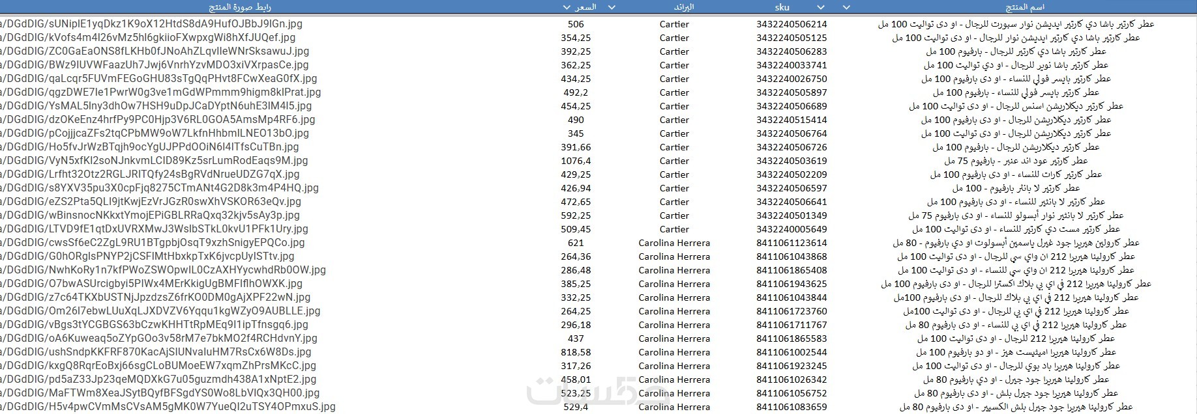Image resolution: width=1197 pixels, height=414 pixels.
Task: Select price cell 354,25
Action: point(576,38)
